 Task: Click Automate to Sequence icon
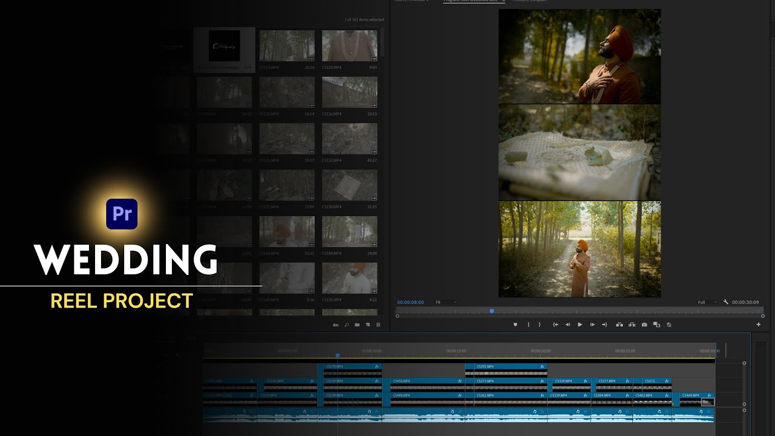336,325
